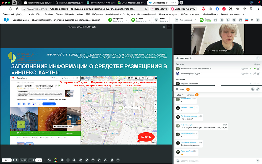Viewport: 262px width, 164px height.
Task: Toggle Техподдержка Фёдор's microphone permission
Action: (251, 74)
